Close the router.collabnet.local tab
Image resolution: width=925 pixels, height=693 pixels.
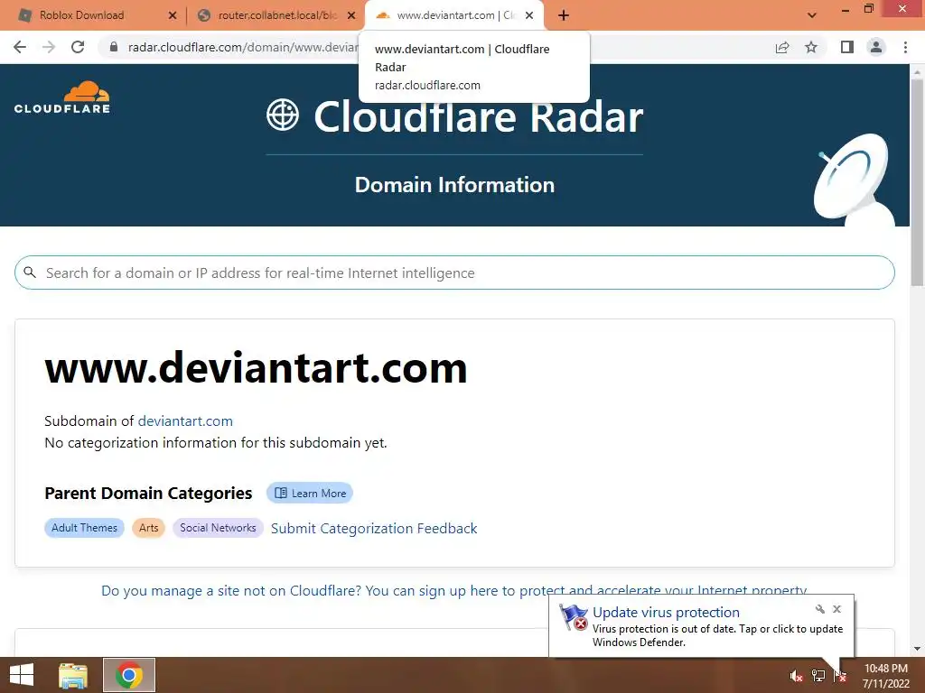tap(351, 15)
